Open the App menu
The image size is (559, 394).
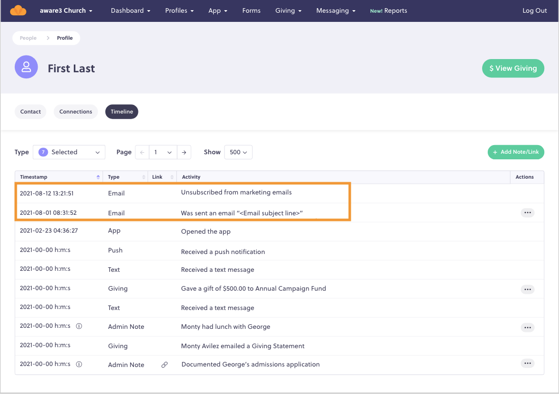point(218,11)
